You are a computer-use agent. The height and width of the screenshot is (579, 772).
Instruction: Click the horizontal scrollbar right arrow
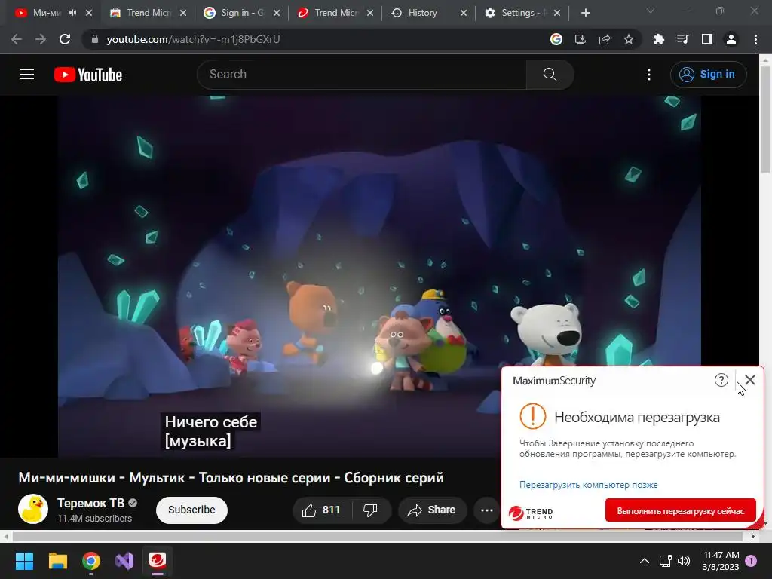coord(753,536)
